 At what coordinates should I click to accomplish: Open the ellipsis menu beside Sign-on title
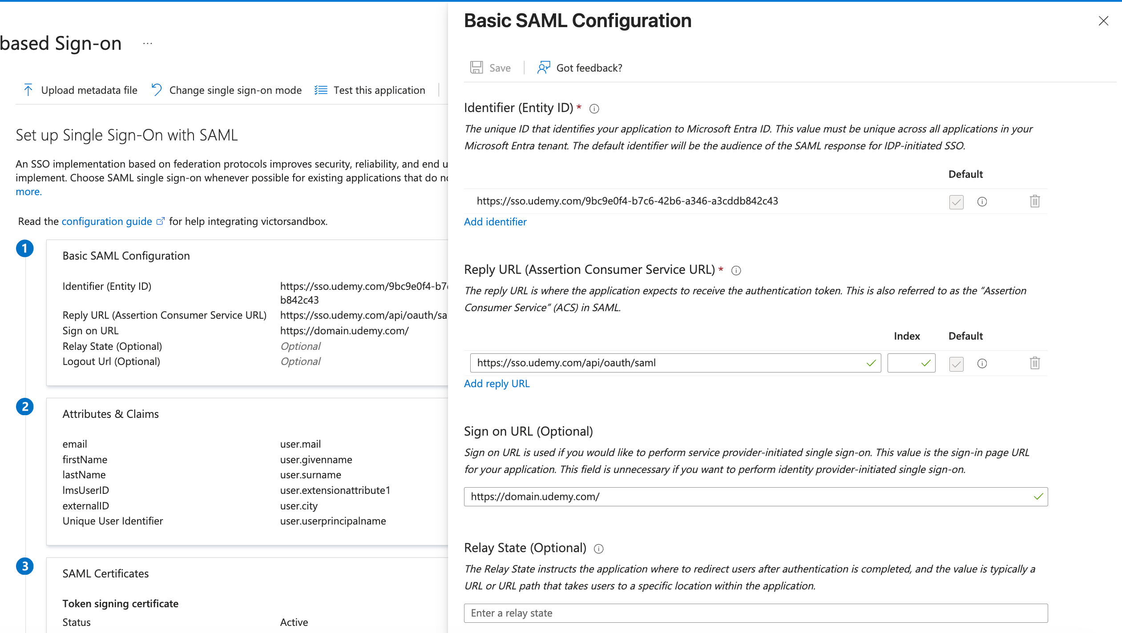[x=148, y=44]
